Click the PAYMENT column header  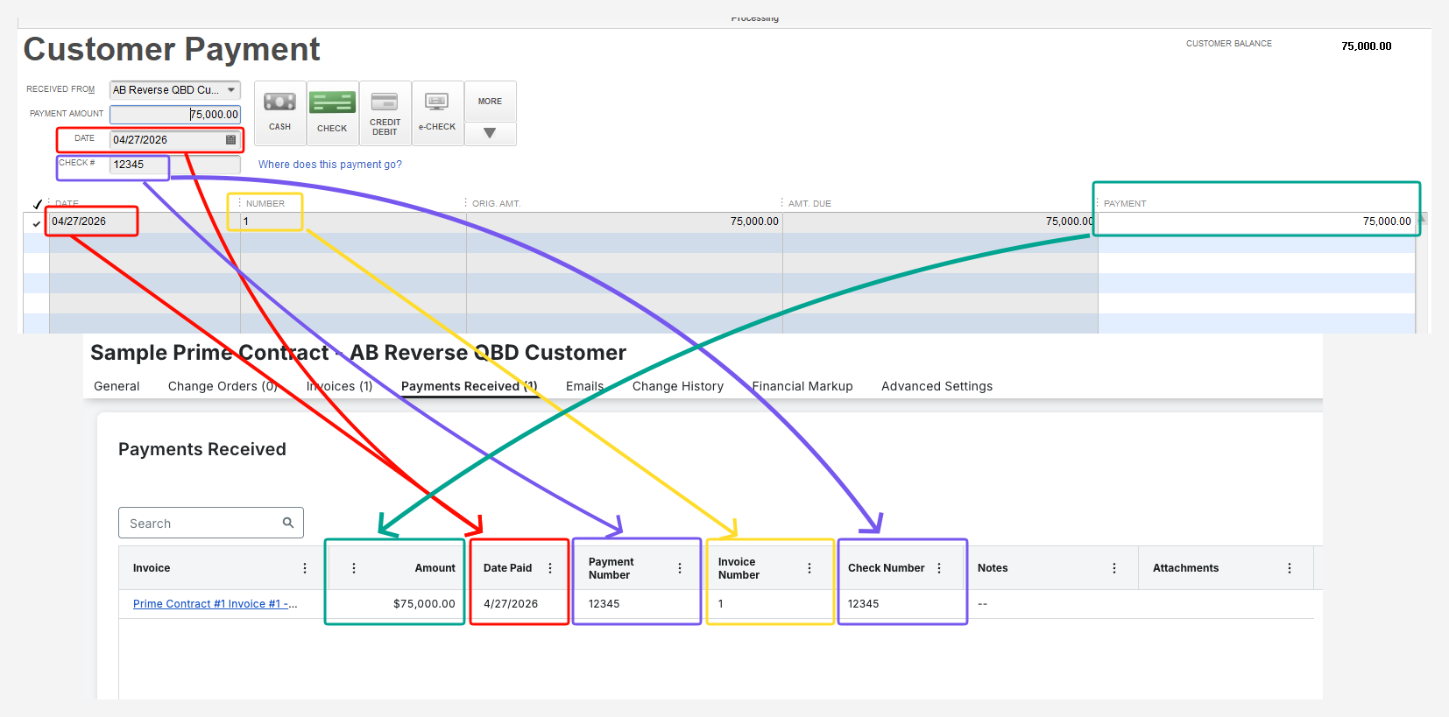pyautogui.click(x=1125, y=204)
